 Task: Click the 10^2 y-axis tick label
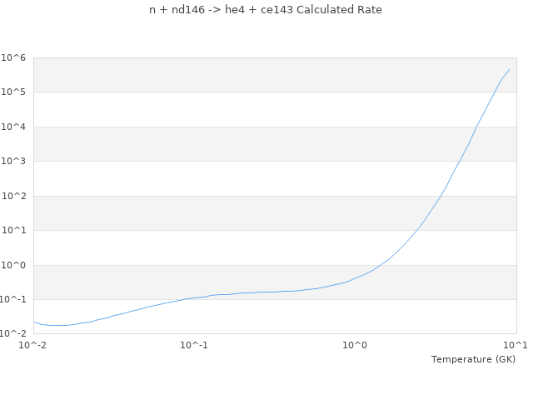(14, 197)
